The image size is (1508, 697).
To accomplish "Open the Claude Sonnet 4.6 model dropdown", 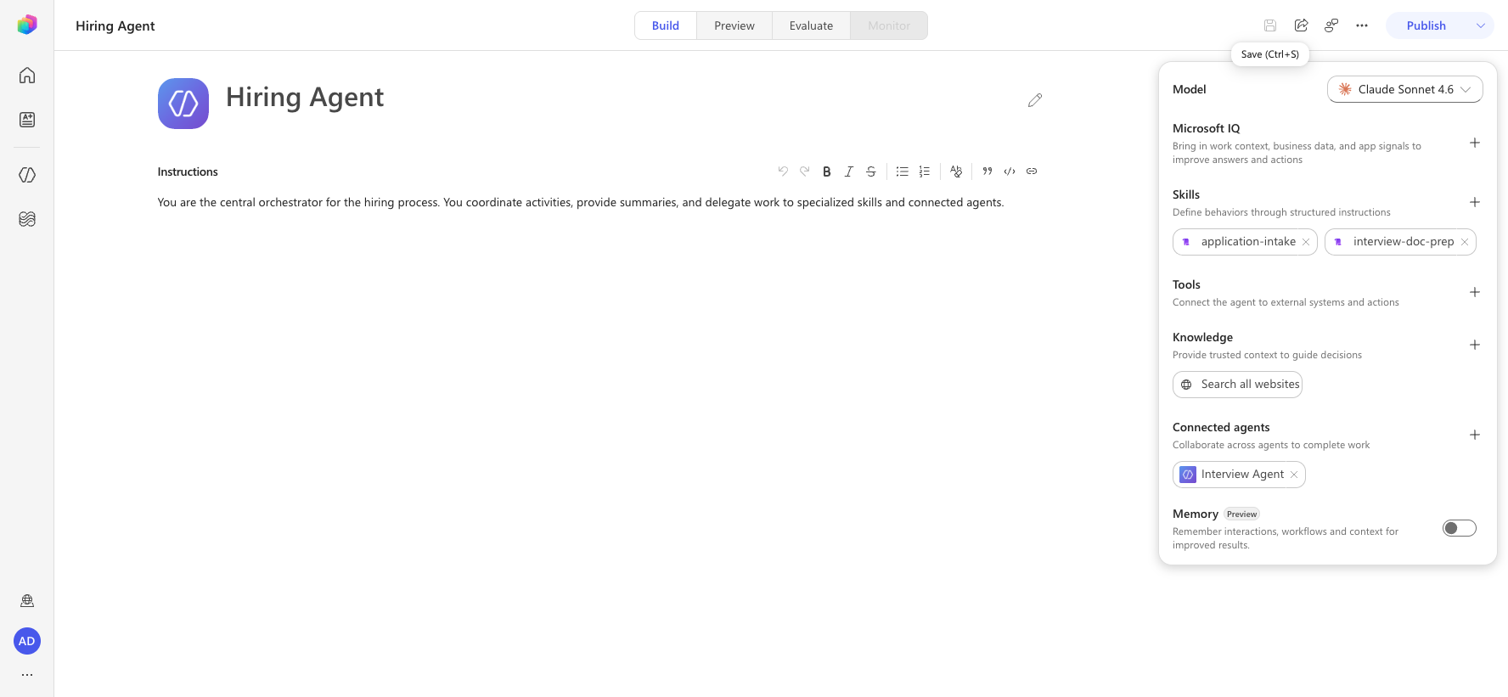I will pyautogui.click(x=1404, y=89).
